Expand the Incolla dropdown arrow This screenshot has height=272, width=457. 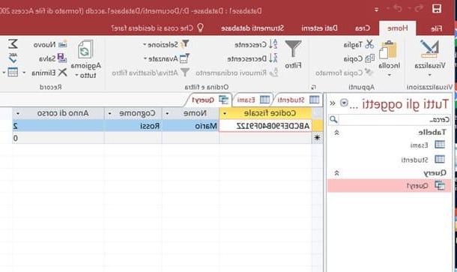(x=389, y=75)
